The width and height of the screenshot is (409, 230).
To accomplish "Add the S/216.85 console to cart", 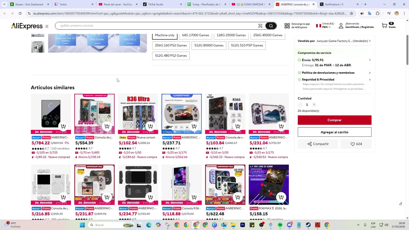I will [63, 197].
